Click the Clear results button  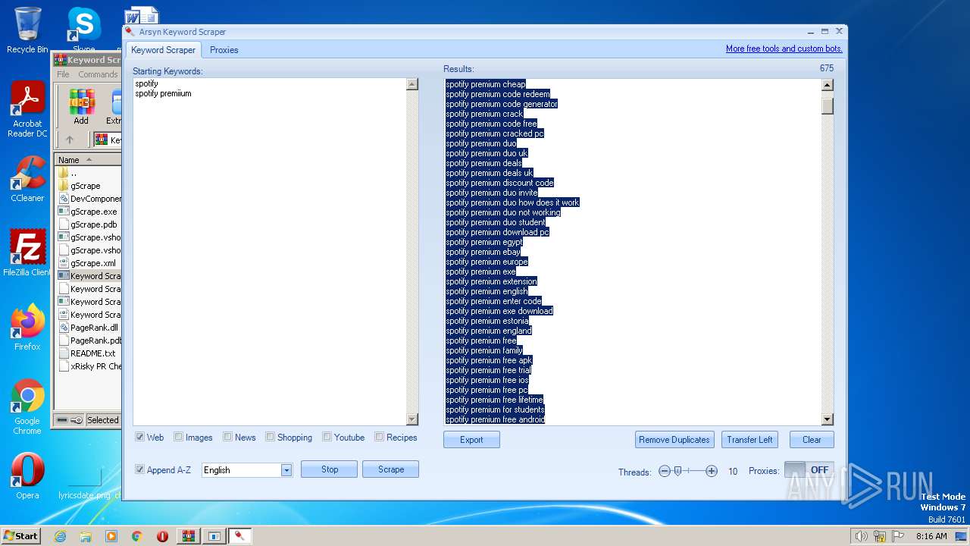coord(812,440)
